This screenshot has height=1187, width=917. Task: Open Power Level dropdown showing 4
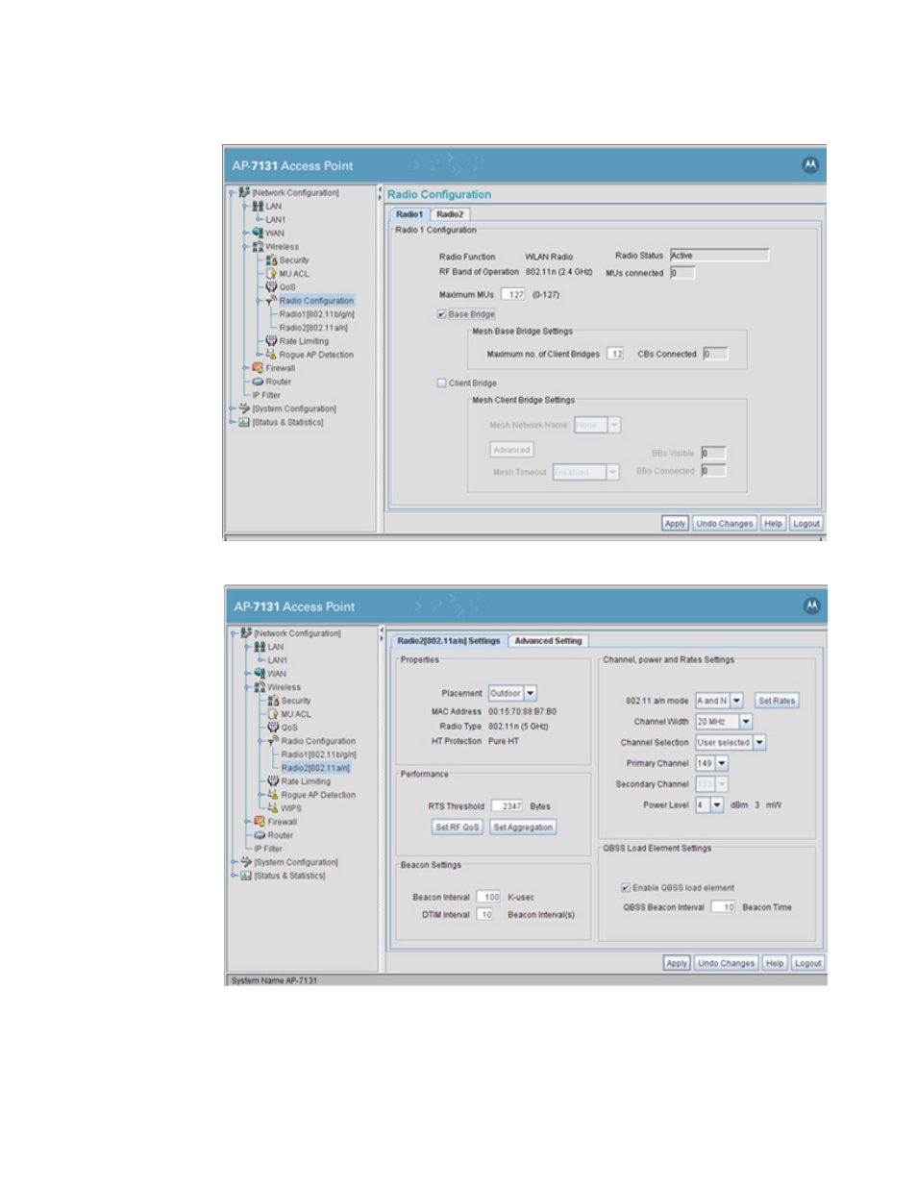717,804
